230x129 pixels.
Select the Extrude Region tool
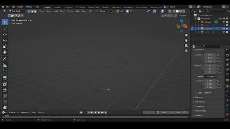coord(5,78)
